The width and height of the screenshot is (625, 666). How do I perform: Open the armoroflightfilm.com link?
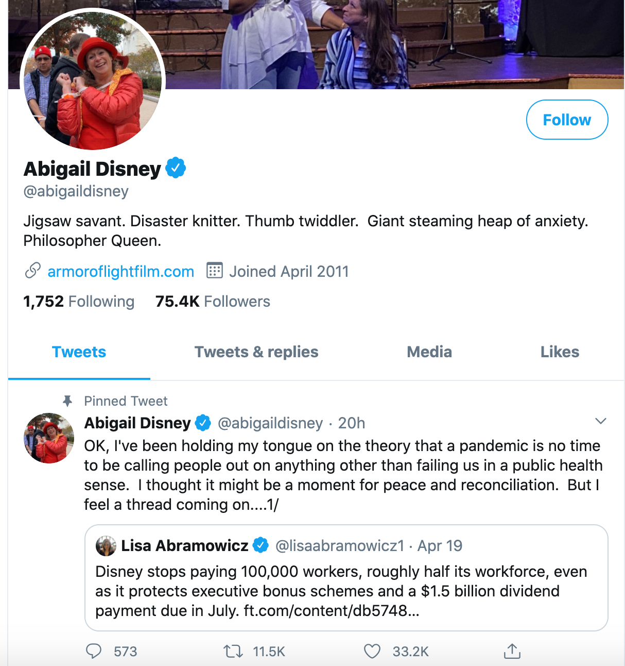click(121, 271)
